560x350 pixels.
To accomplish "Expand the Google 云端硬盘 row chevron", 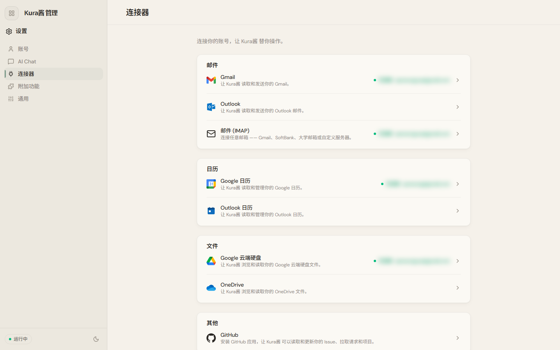I will [458, 261].
